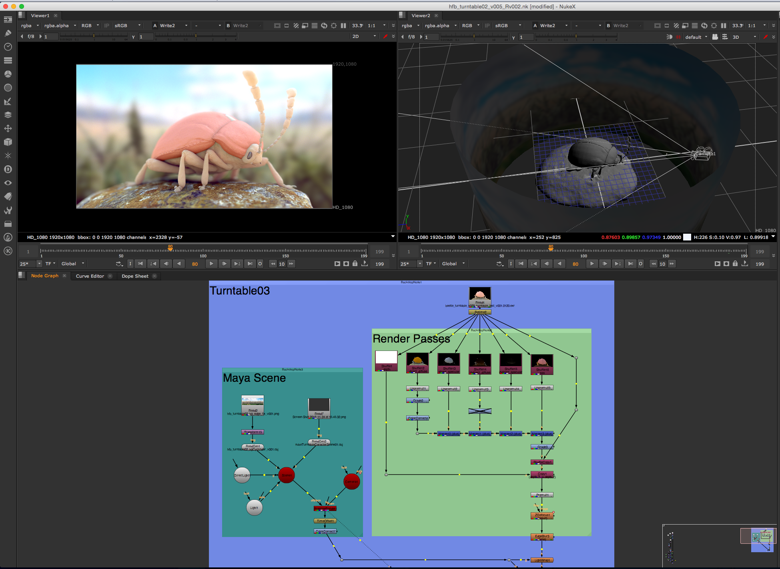The image size is (780, 569).
Task: Open the rgba.alpha channel dropdown in Viewer1
Action: (60, 26)
